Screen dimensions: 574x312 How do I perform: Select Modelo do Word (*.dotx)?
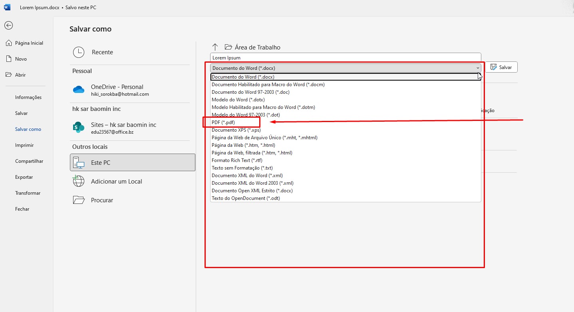(346, 100)
